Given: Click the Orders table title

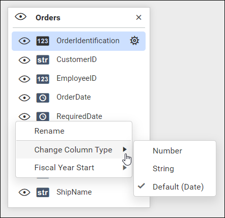Looking at the screenshot, I should [x=48, y=18].
